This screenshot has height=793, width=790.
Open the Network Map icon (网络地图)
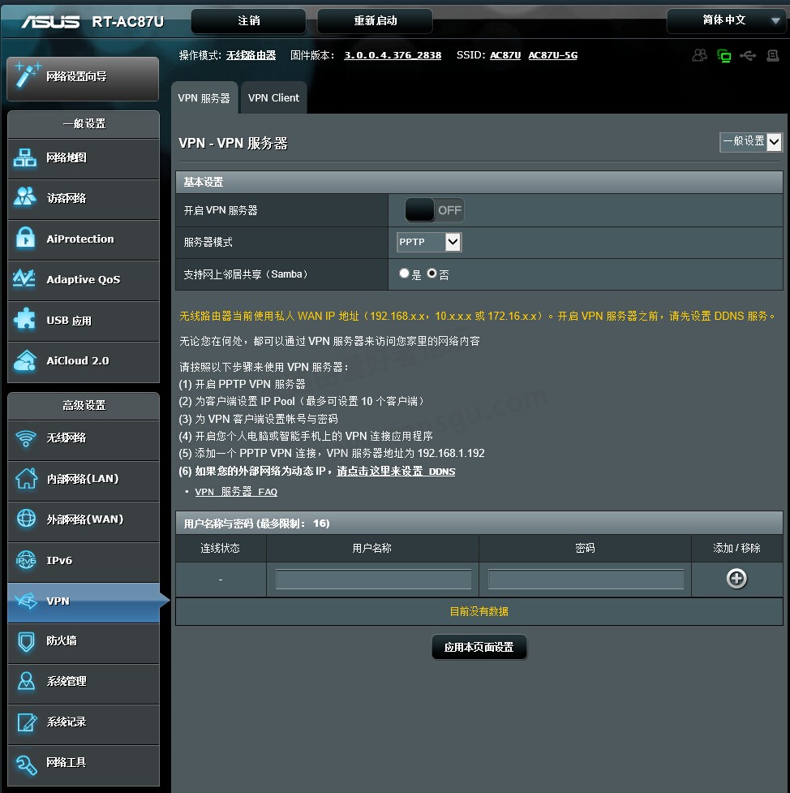coord(25,157)
